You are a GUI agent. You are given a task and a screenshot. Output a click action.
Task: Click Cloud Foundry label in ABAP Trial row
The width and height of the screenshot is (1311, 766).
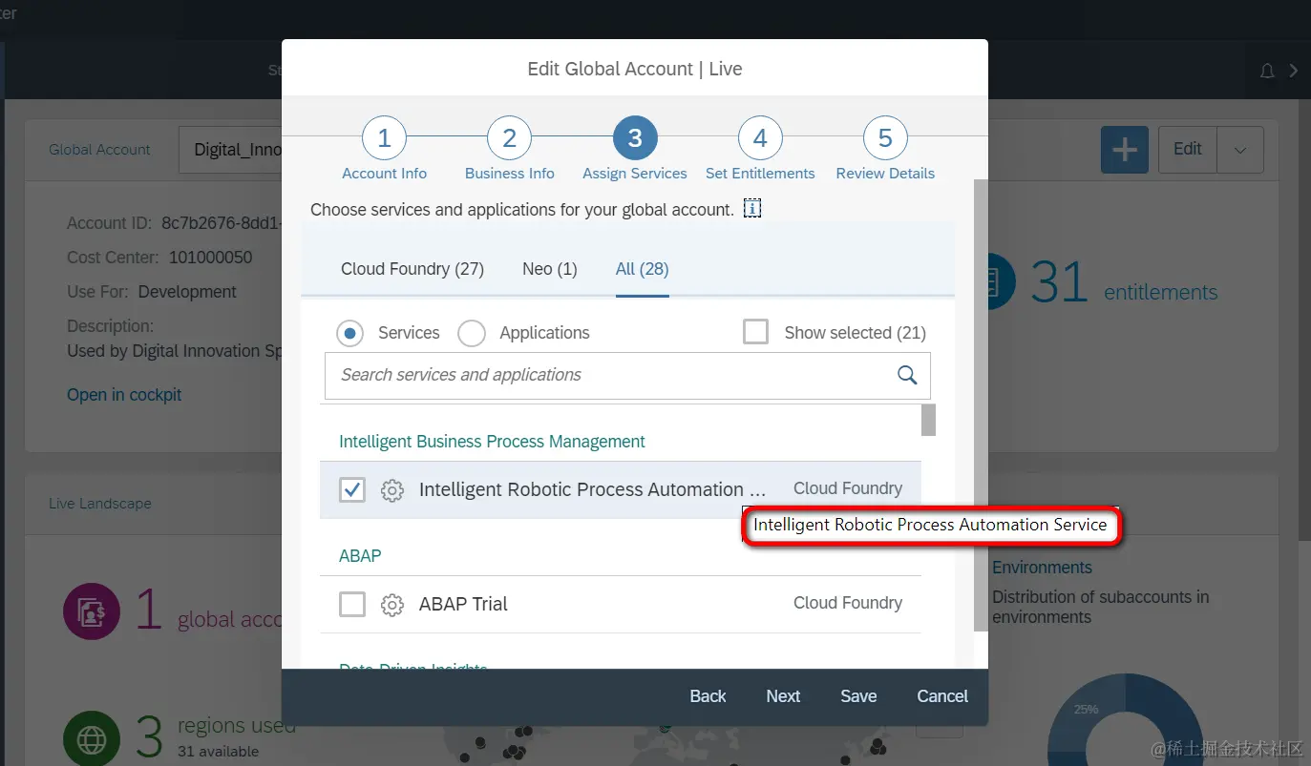tap(848, 603)
